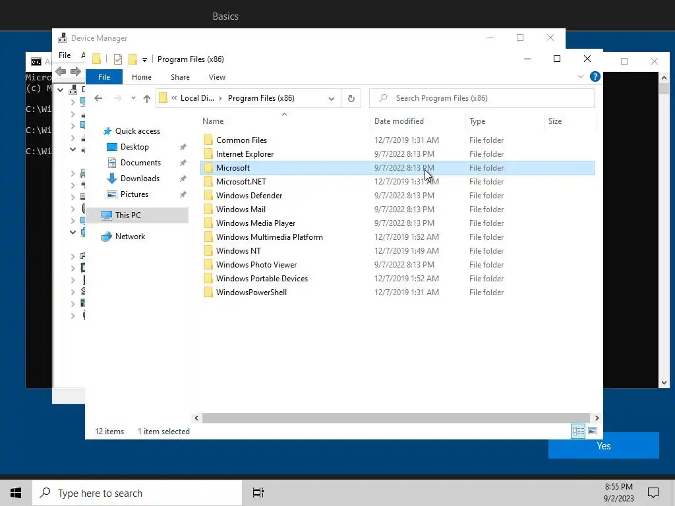675x506 pixels.
Task: Click the Command Prompt window icon
Action: (36, 61)
